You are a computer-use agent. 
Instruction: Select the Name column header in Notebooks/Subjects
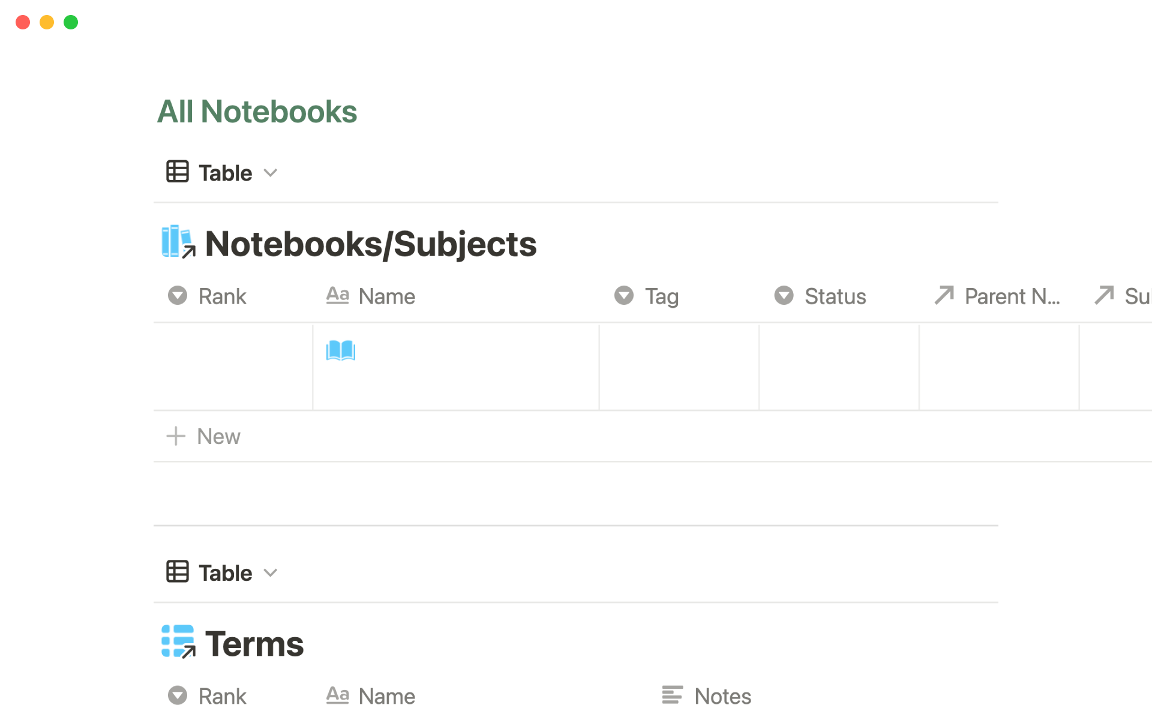[x=386, y=296]
